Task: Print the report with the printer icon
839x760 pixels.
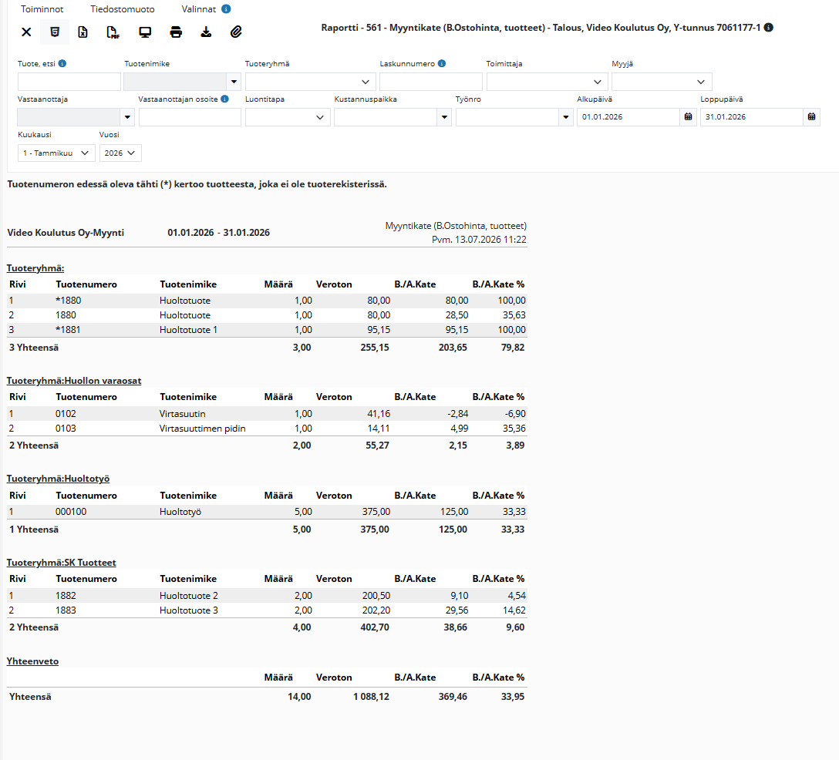Action: tap(176, 32)
